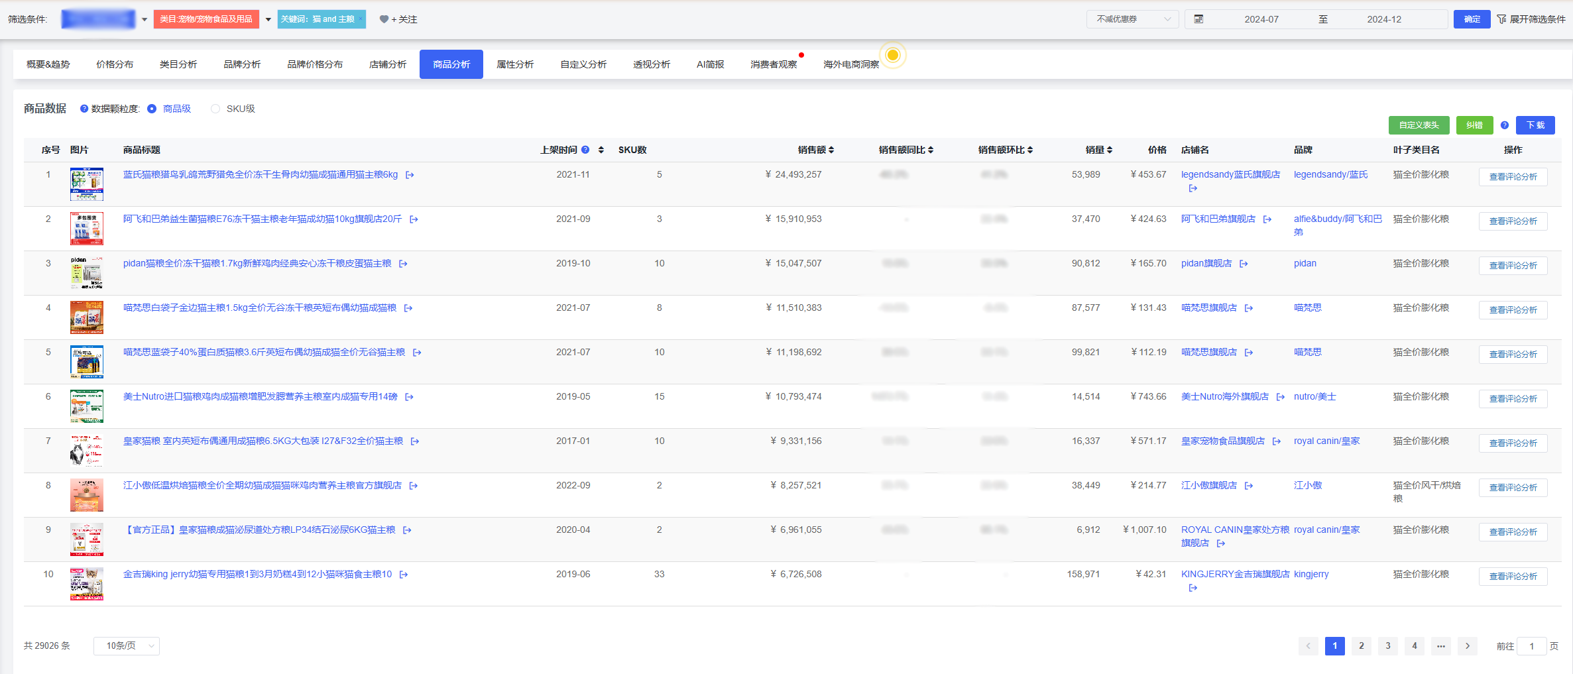Viewport: 1573px width, 674px height.
Task: Open external link icon for 美士Nutro进口猫粮 title
Action: [409, 397]
